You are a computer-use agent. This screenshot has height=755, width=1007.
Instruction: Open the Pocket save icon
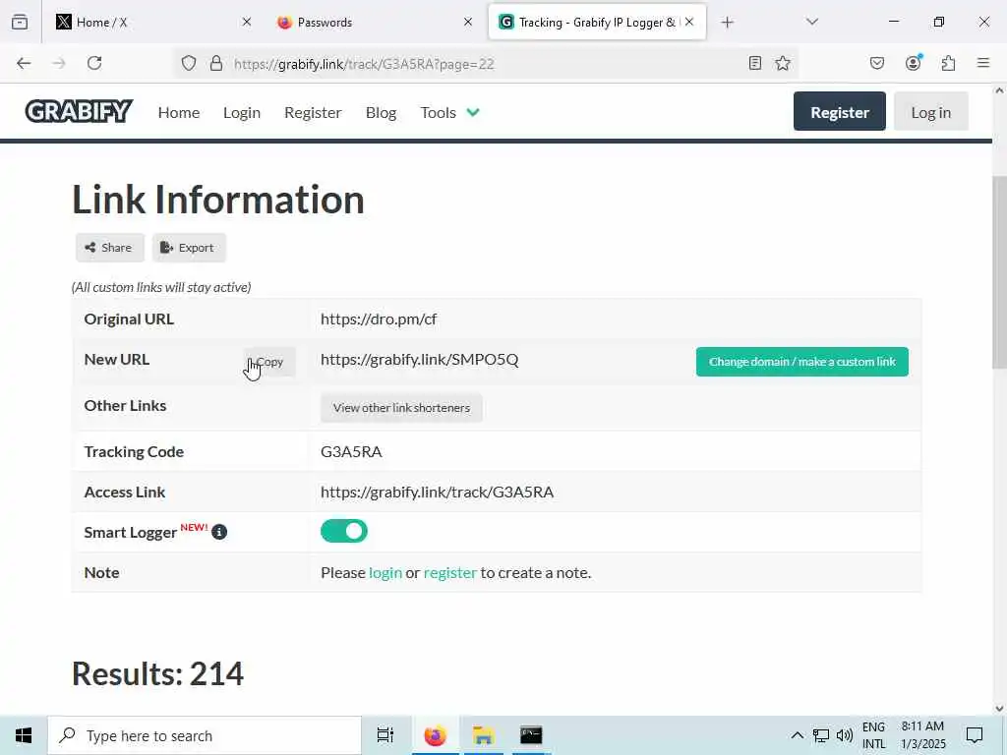click(876, 63)
